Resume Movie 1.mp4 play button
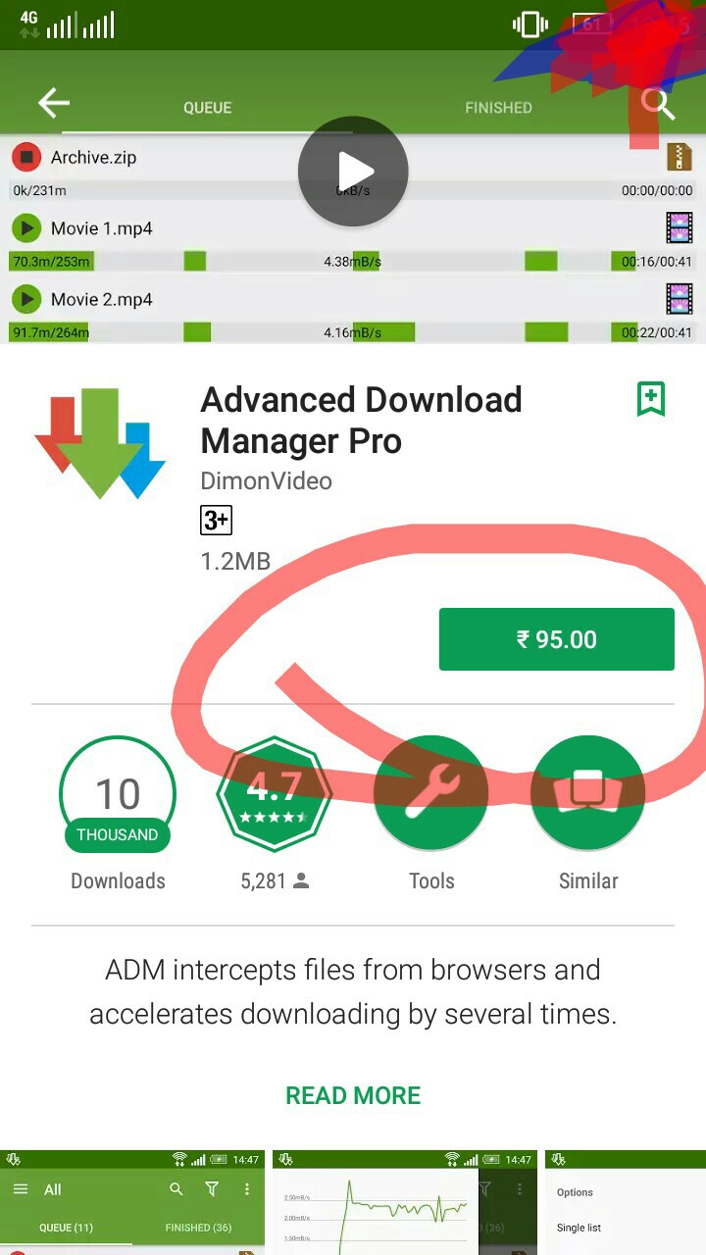Screen dimensions: 706x1255 point(25,228)
